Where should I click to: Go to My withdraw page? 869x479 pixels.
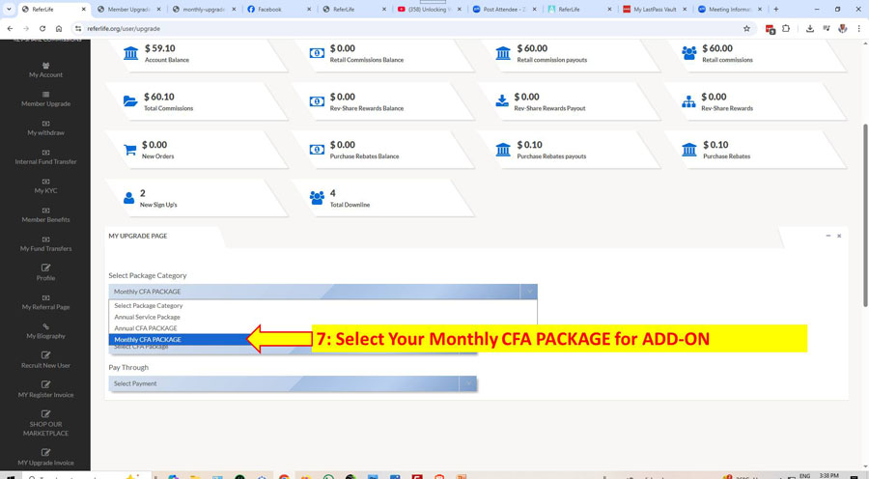click(x=45, y=128)
